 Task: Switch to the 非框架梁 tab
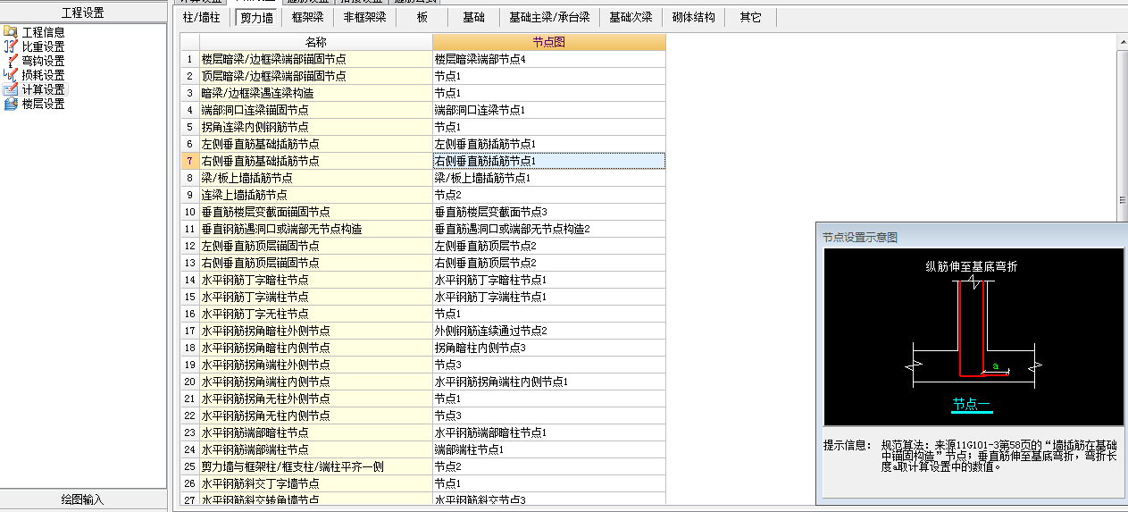pos(364,17)
